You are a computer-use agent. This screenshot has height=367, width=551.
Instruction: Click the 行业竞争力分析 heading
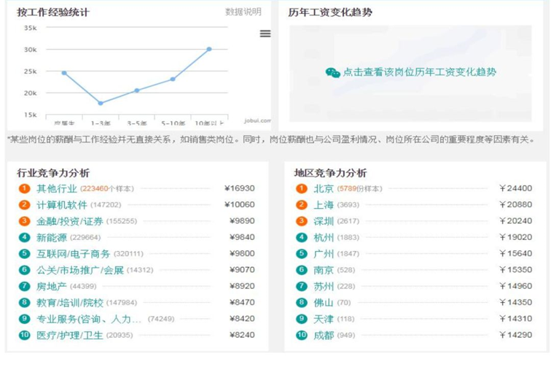click(53, 173)
